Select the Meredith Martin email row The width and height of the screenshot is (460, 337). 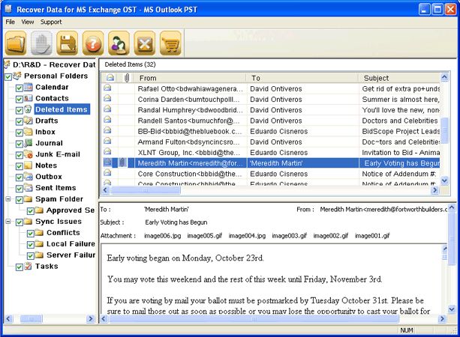point(271,163)
